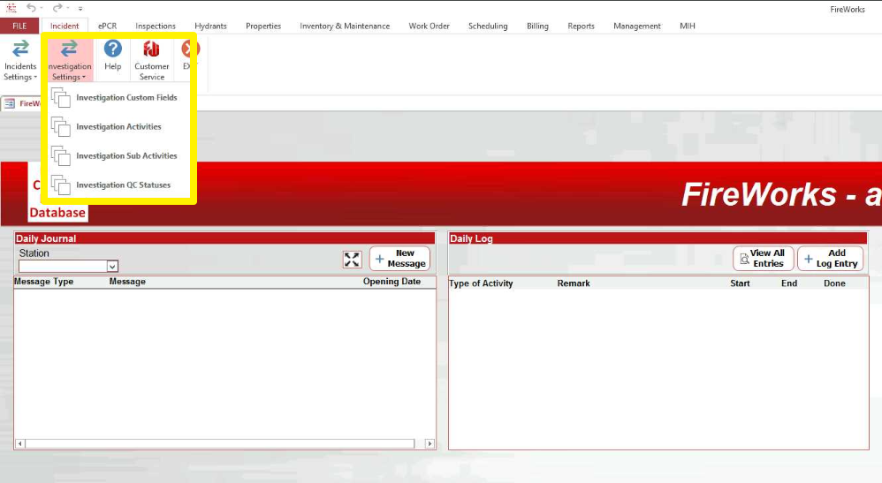Switch to the Hydrants ribbon tab
Screen dimensions: 882x483
210,26
